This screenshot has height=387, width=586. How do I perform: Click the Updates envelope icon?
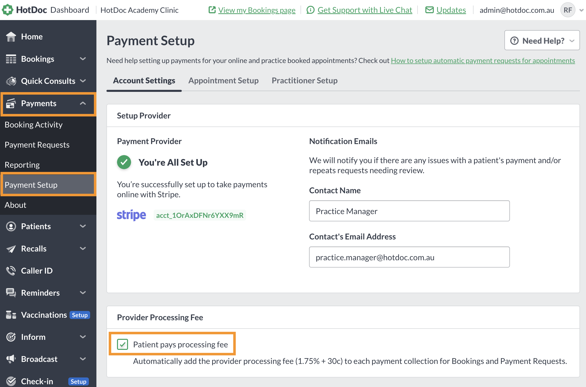tap(430, 10)
